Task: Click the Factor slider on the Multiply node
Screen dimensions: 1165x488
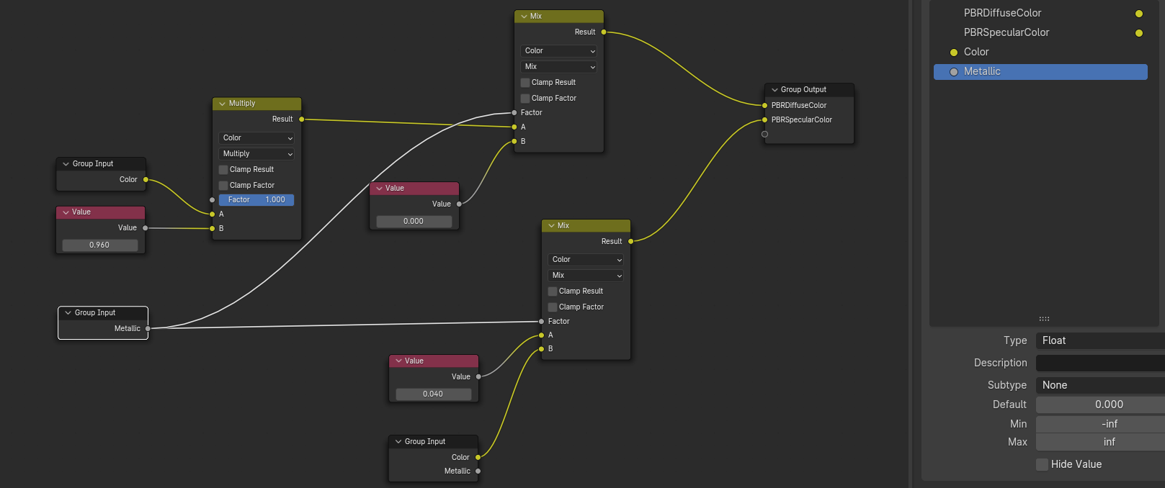Action: [x=256, y=200]
